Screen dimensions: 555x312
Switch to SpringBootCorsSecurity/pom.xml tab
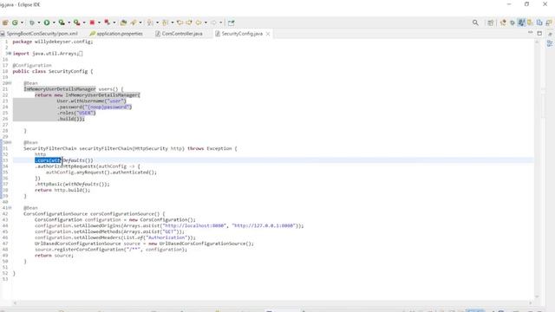tap(39, 34)
